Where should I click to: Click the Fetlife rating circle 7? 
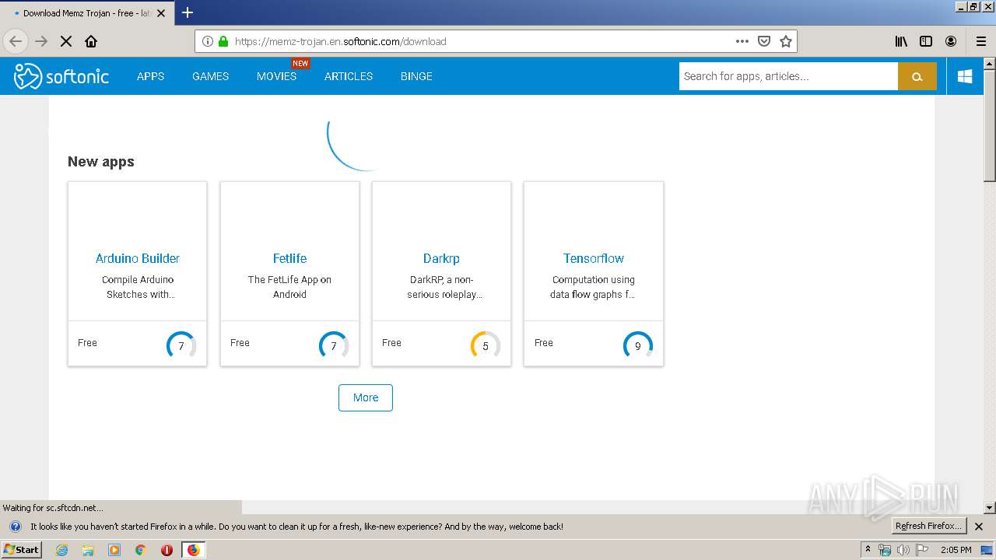(x=334, y=345)
